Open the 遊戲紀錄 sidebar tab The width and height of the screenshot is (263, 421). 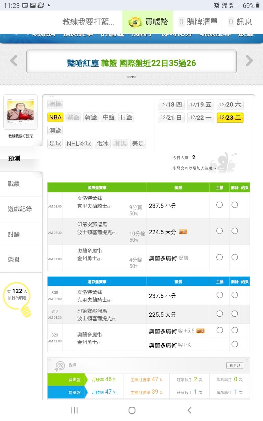pos(21,209)
